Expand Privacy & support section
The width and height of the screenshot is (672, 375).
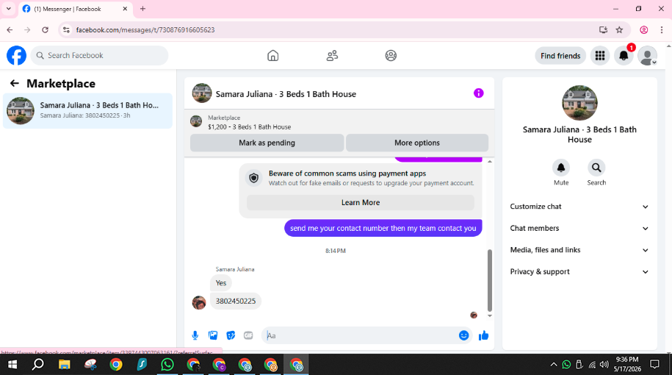point(579,271)
